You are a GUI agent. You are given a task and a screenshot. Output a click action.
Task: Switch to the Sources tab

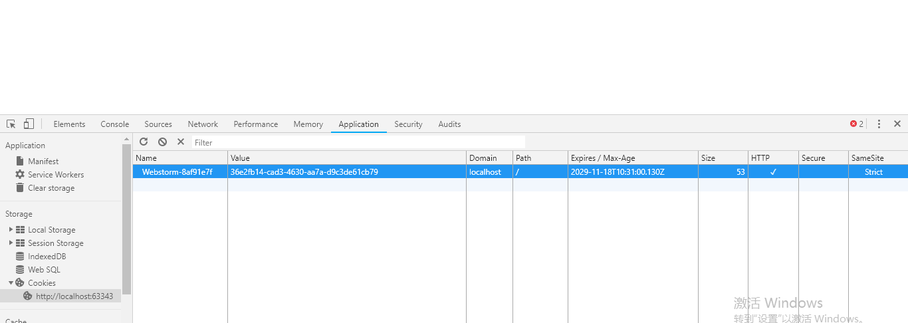[158, 124]
